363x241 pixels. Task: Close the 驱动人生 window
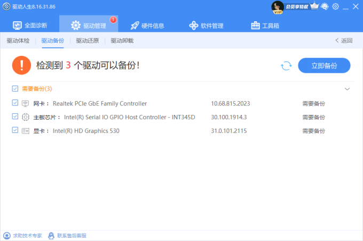(x=356, y=6)
